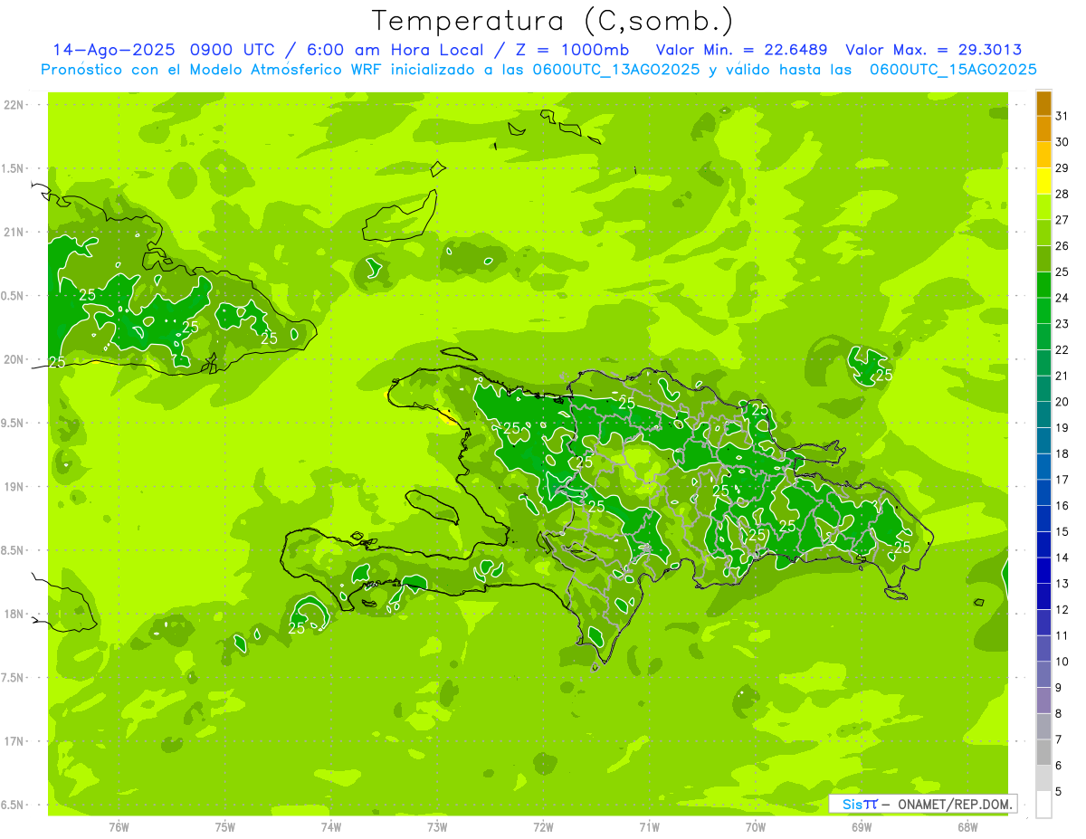Click the '22N' latitude axis label
Viewport: 1086px width, 839px height.
[14, 105]
